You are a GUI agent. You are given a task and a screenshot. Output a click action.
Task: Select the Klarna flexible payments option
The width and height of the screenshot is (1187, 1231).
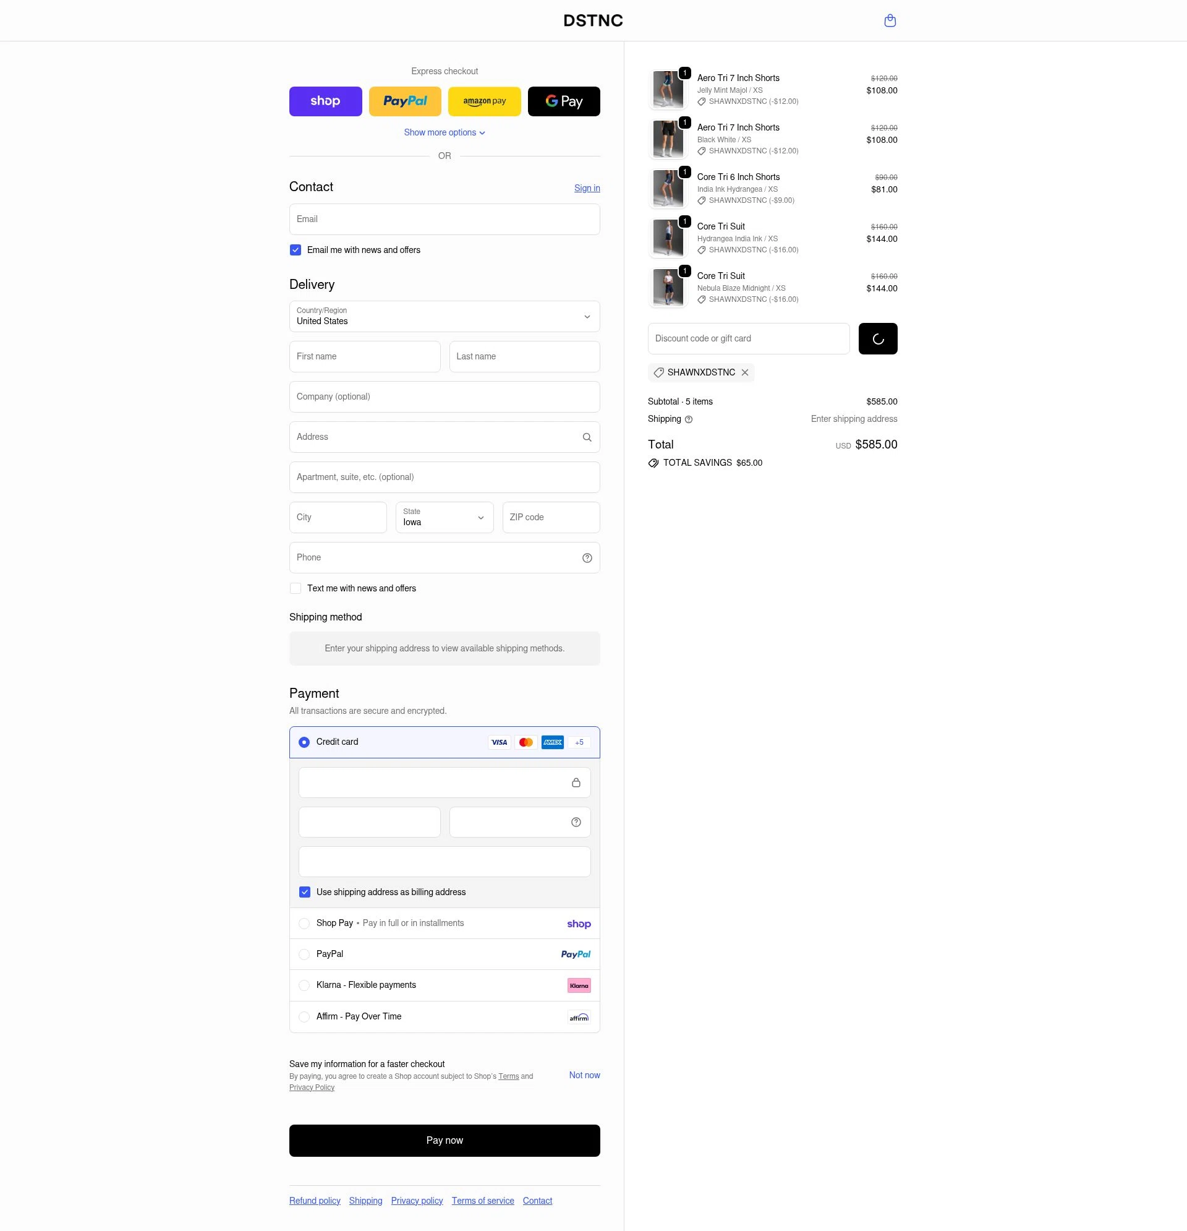(x=304, y=985)
